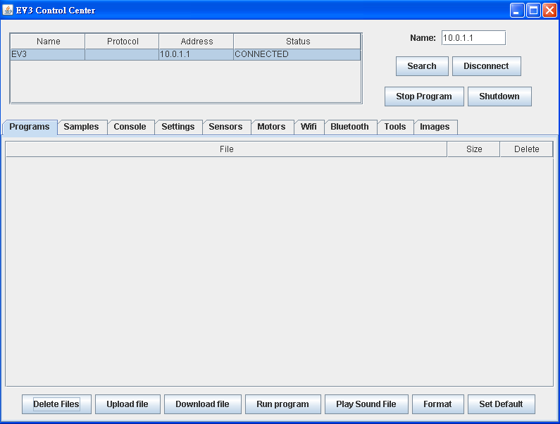Focus the Name input field
The width and height of the screenshot is (560, 424).
point(473,38)
